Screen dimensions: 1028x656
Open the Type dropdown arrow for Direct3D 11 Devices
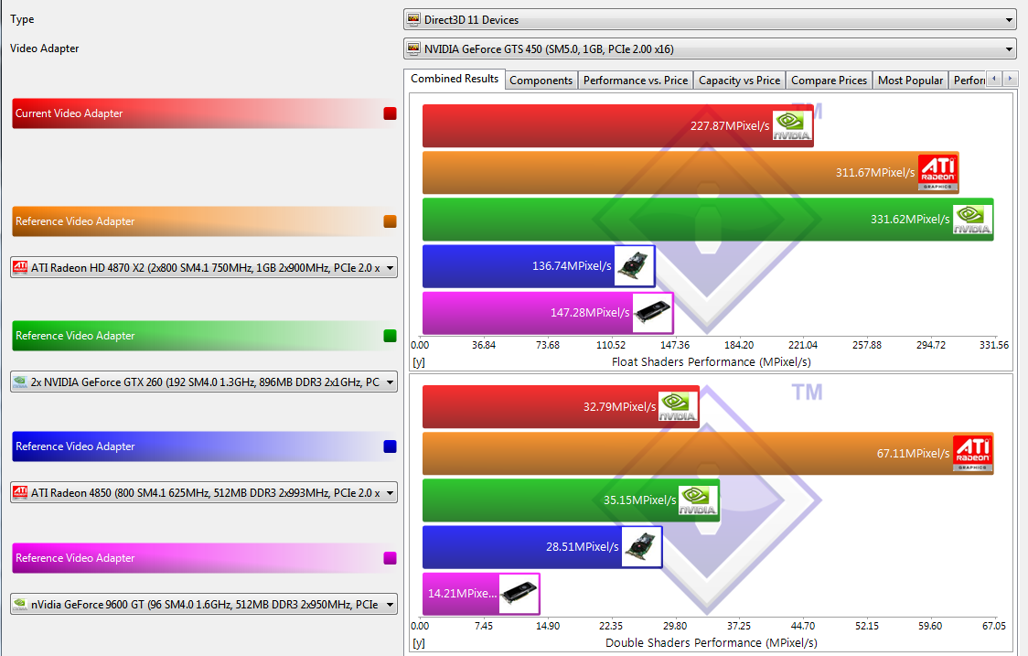pos(1009,20)
